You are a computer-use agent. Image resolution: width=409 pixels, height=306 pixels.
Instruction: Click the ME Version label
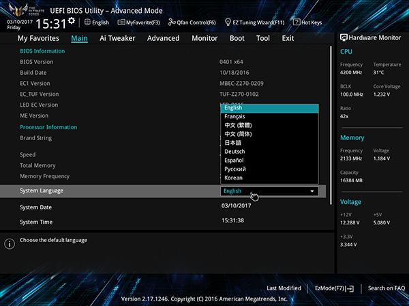[34, 116]
